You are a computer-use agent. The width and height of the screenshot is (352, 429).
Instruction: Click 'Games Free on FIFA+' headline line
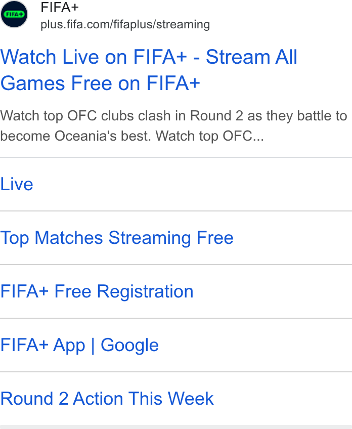(x=100, y=83)
